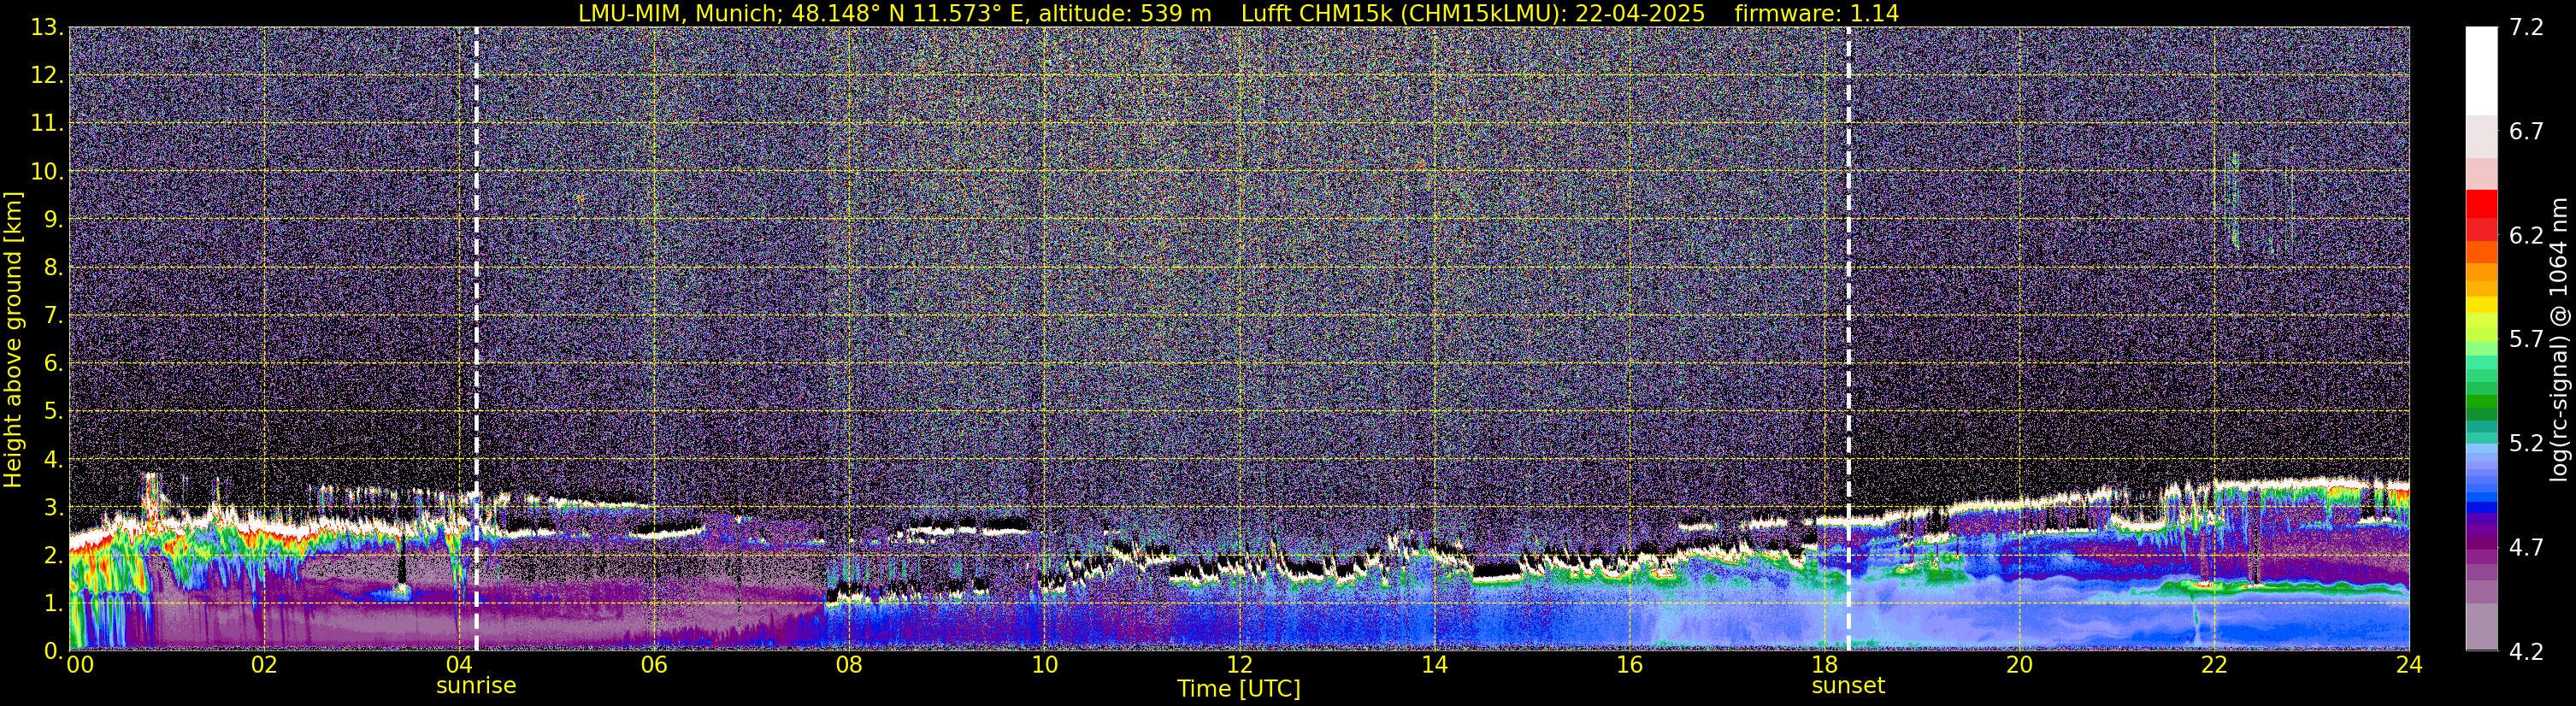Click the height axis tick '7.'

[54, 316]
